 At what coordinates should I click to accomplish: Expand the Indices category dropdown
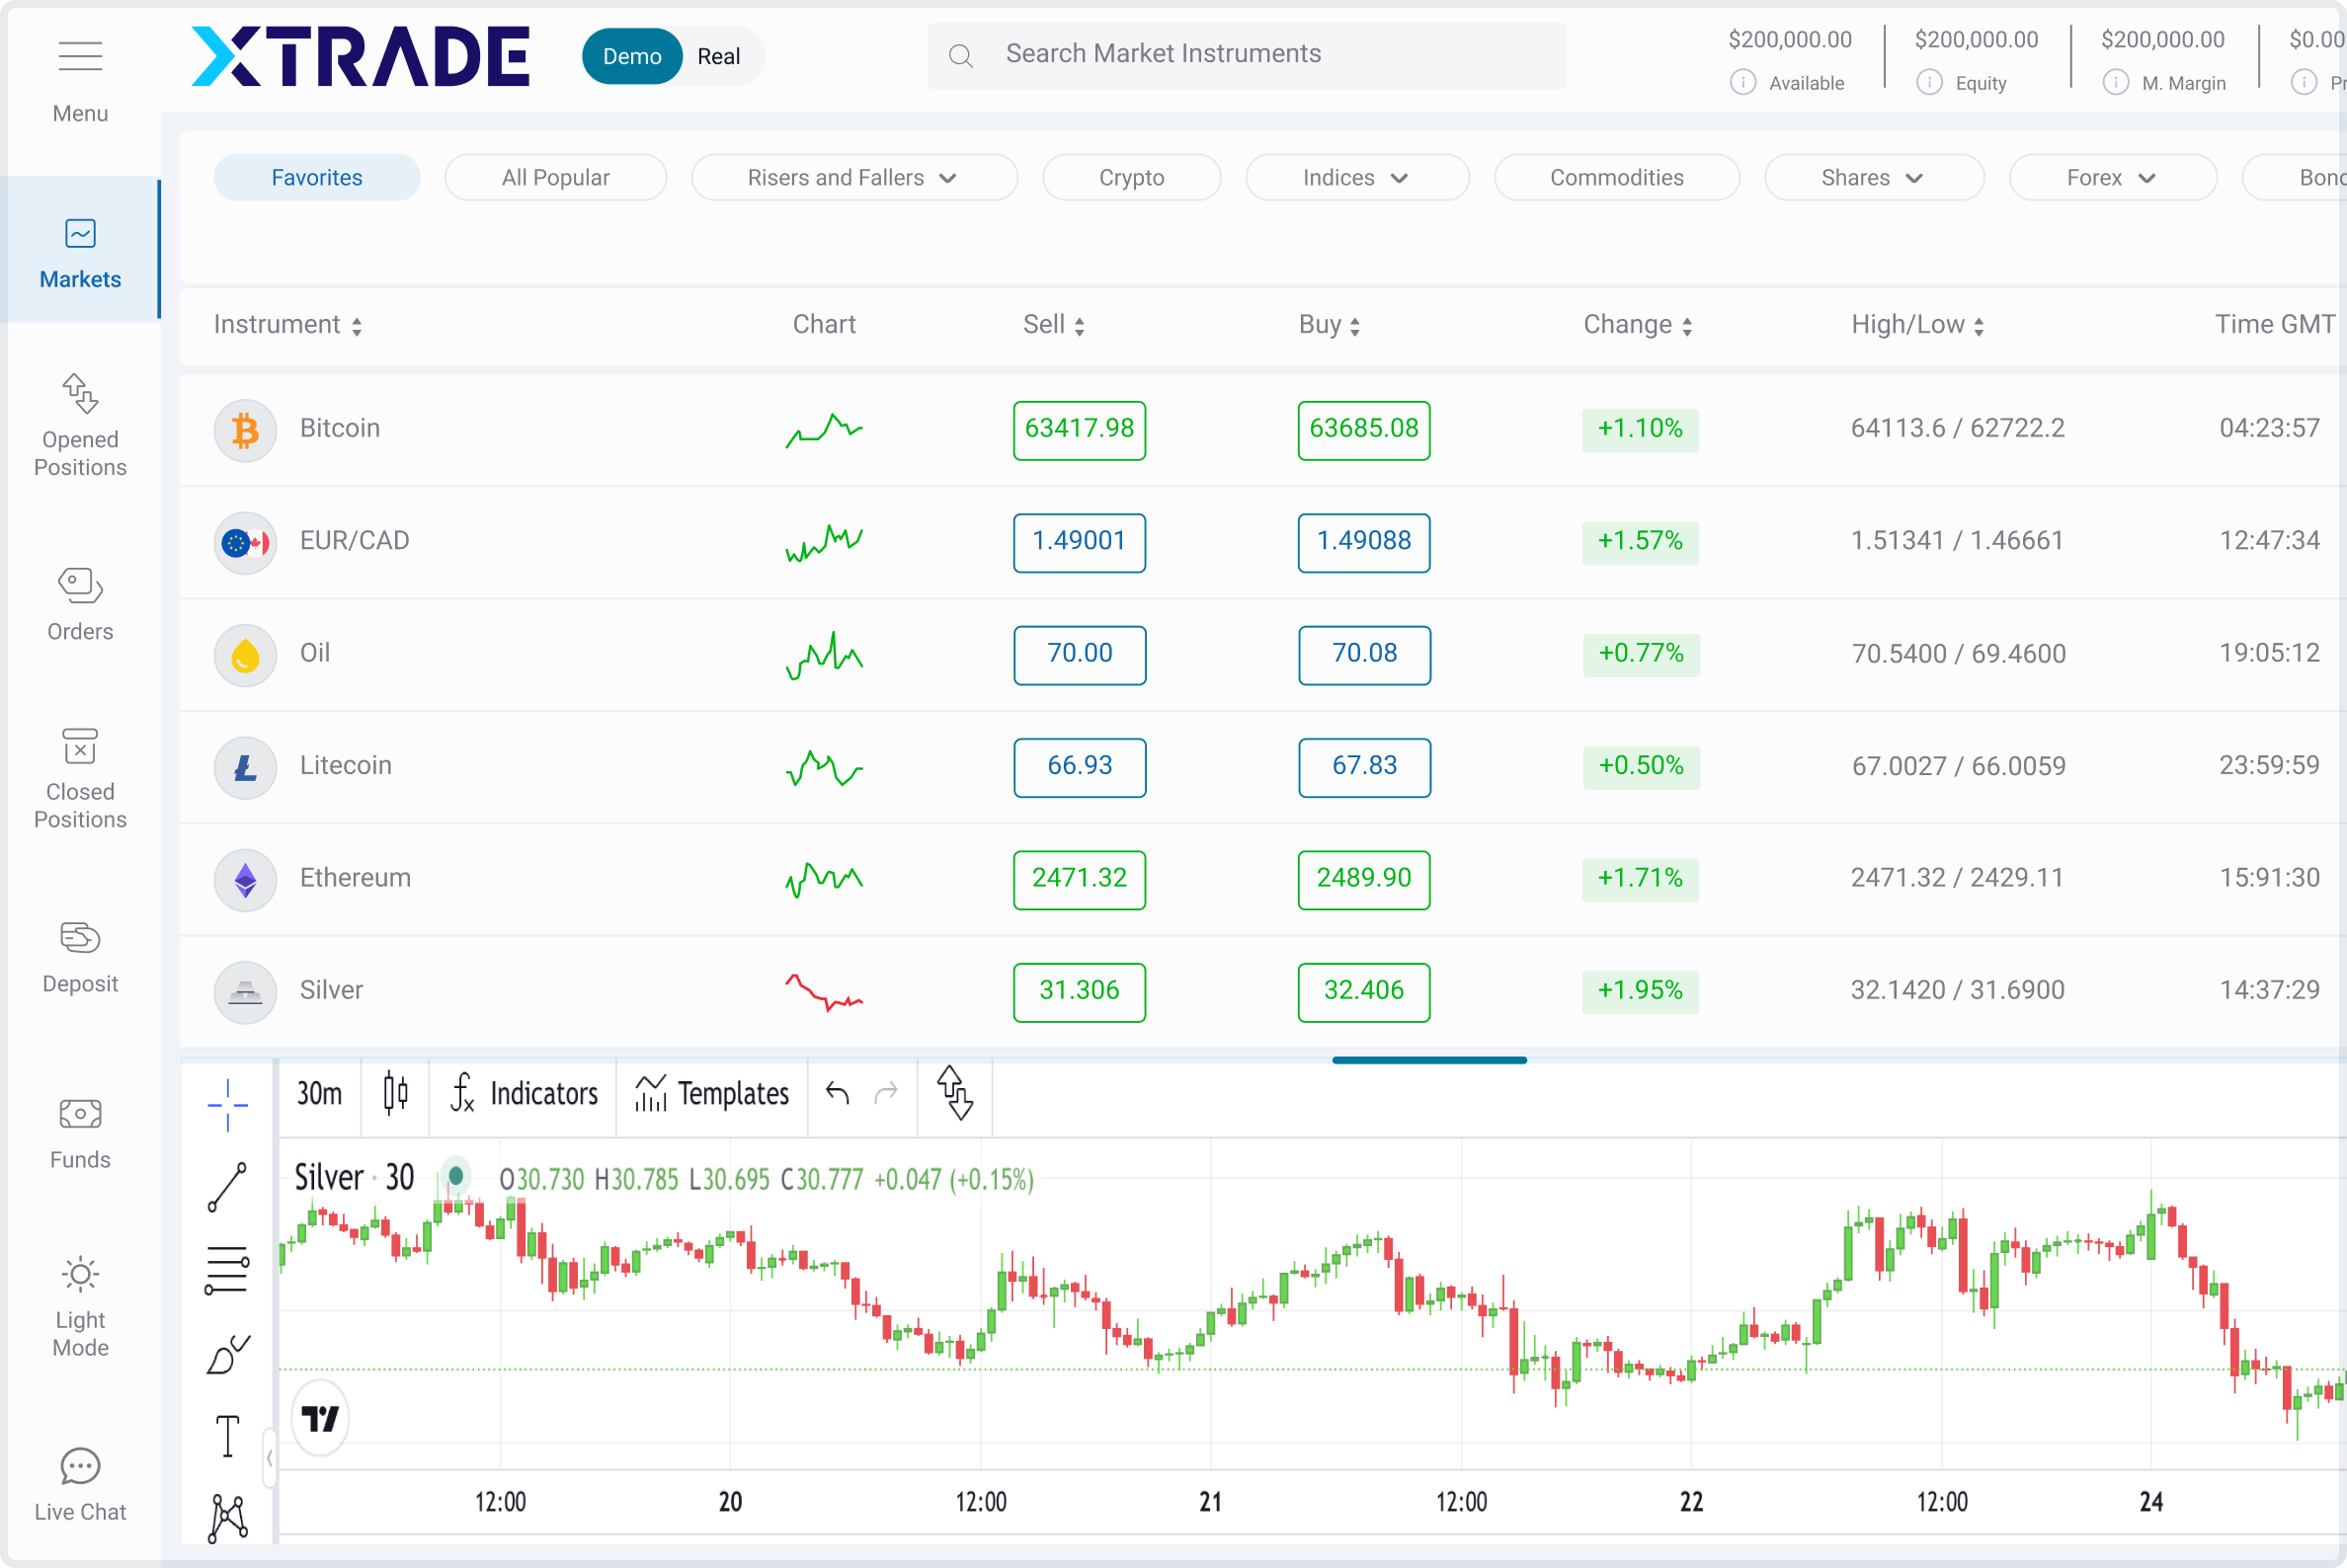(1356, 177)
